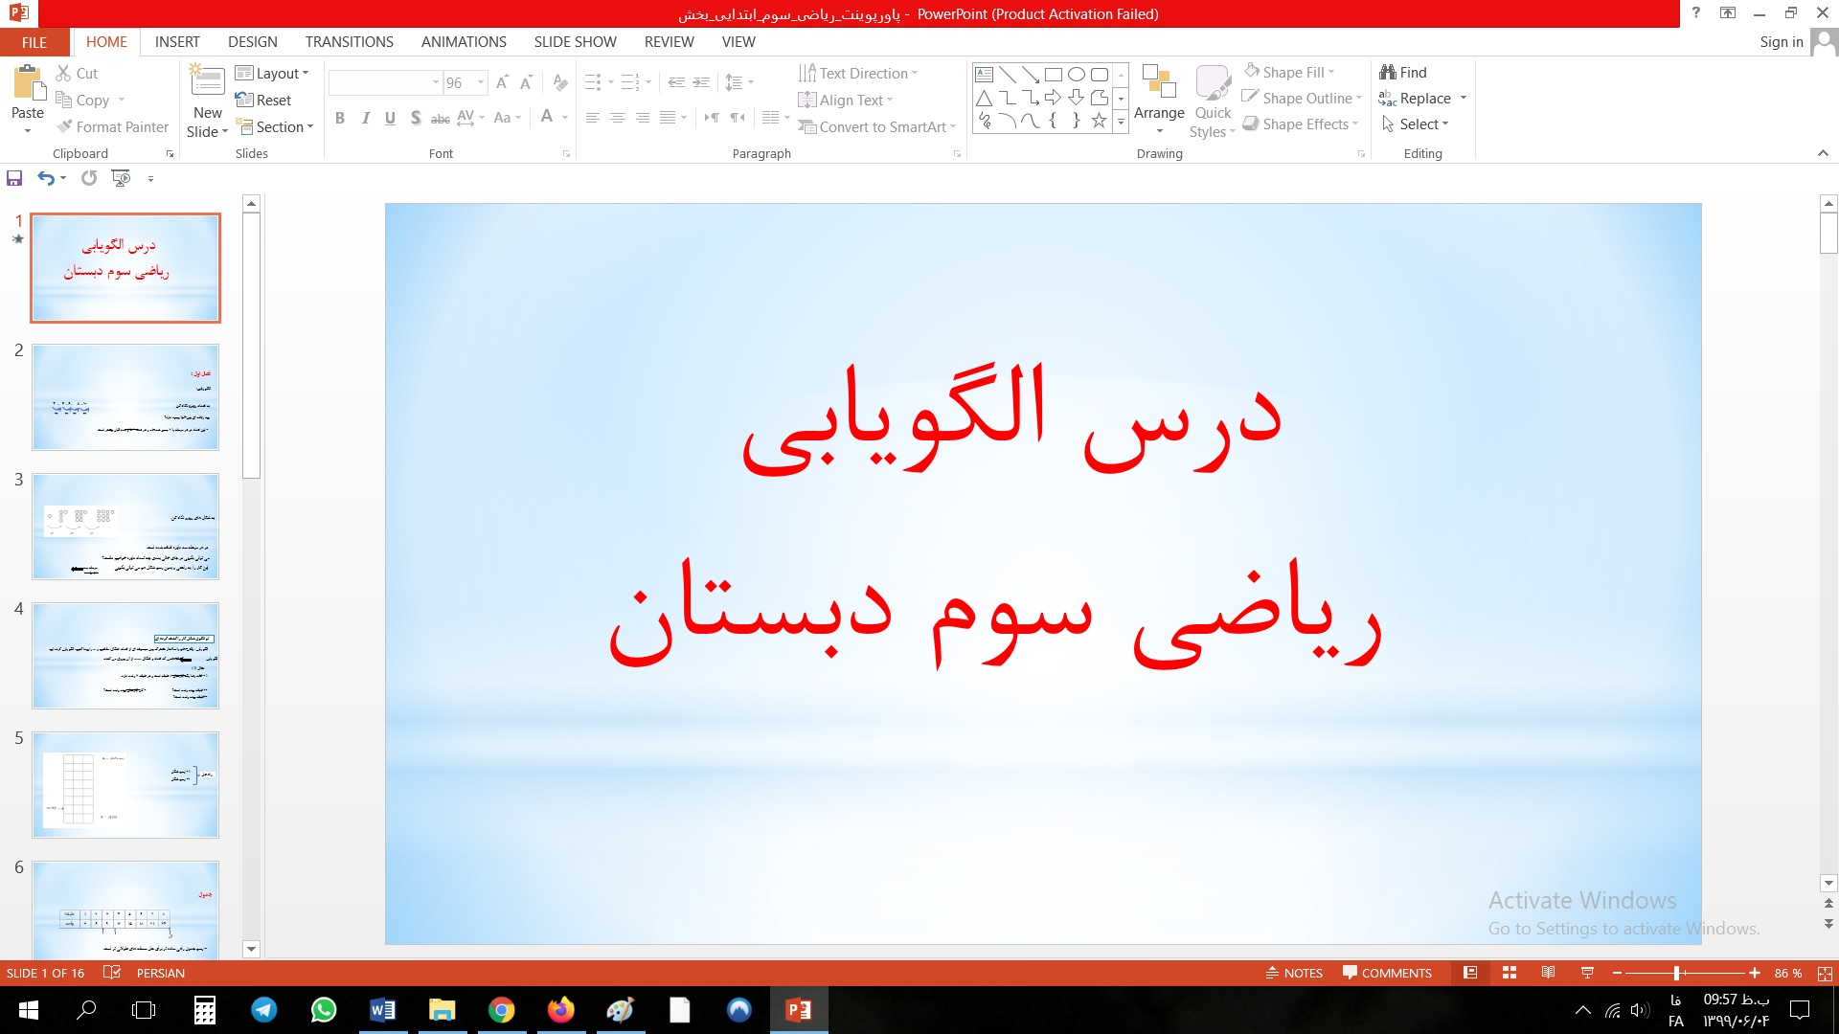Click the Undo arrow icon

(45, 178)
